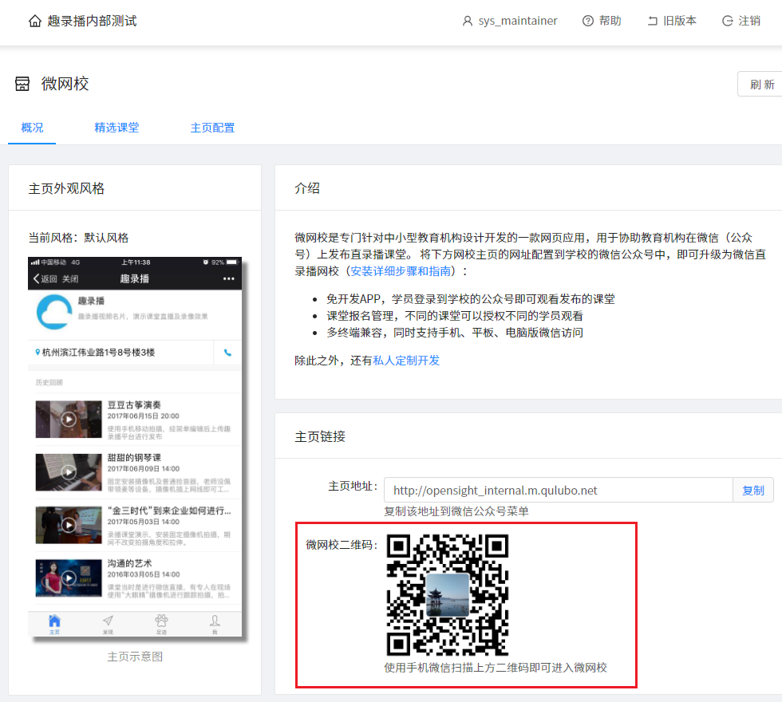Click the 趣录播内部测试 site title
This screenshot has width=782, height=702.
point(93,21)
